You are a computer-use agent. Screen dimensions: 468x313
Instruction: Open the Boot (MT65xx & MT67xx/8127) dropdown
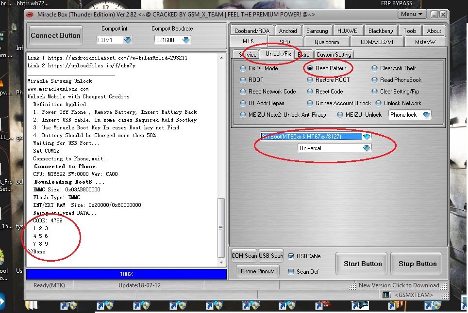[x=366, y=137]
